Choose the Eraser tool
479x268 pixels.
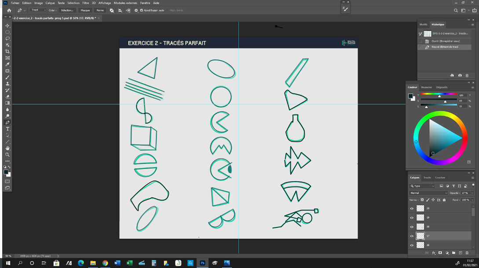(x=7, y=97)
